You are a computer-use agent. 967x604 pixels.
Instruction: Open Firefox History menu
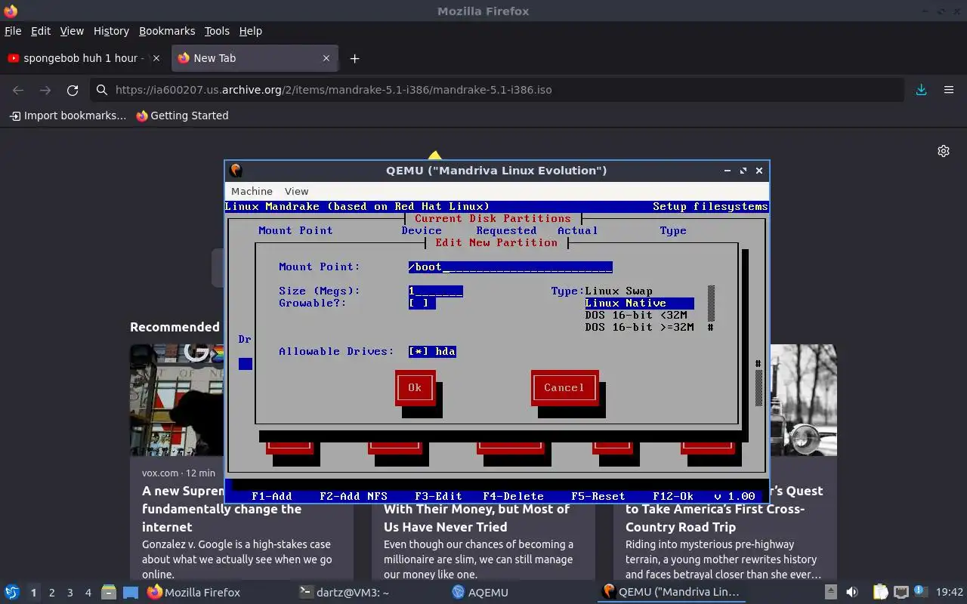click(111, 31)
